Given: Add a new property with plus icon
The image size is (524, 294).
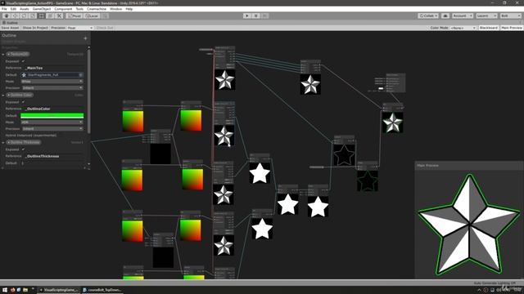Looking at the screenshot, I should [85, 38].
